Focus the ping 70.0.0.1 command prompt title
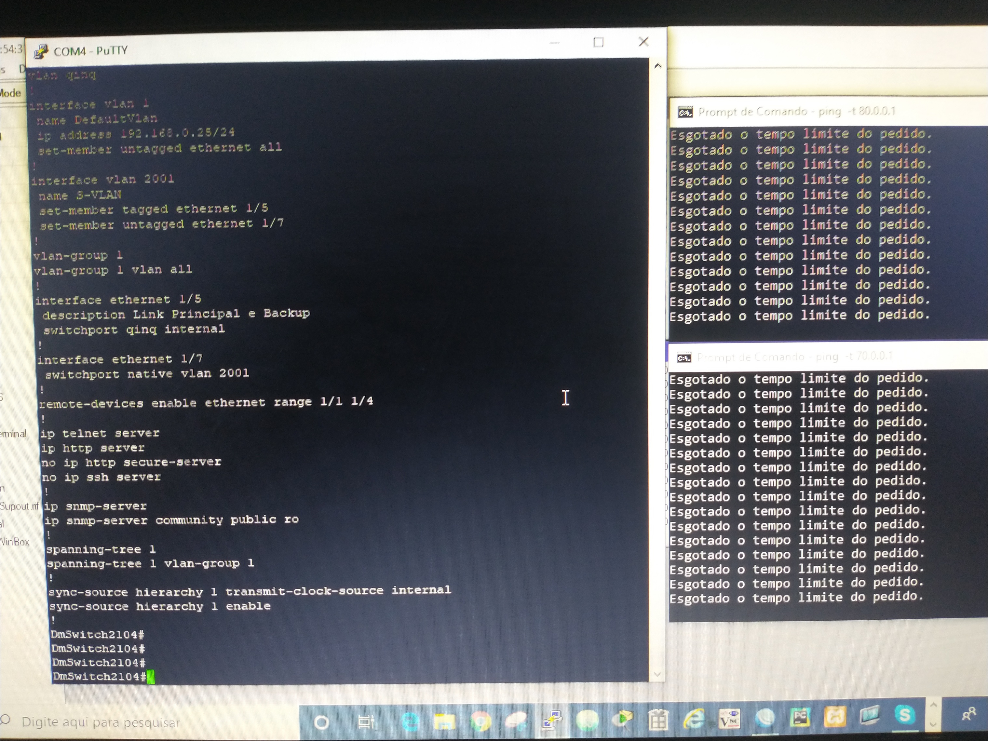The image size is (988, 741). pyautogui.click(x=794, y=357)
